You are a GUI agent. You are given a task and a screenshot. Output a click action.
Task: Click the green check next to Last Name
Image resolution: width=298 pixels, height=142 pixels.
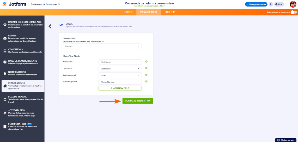146,68
